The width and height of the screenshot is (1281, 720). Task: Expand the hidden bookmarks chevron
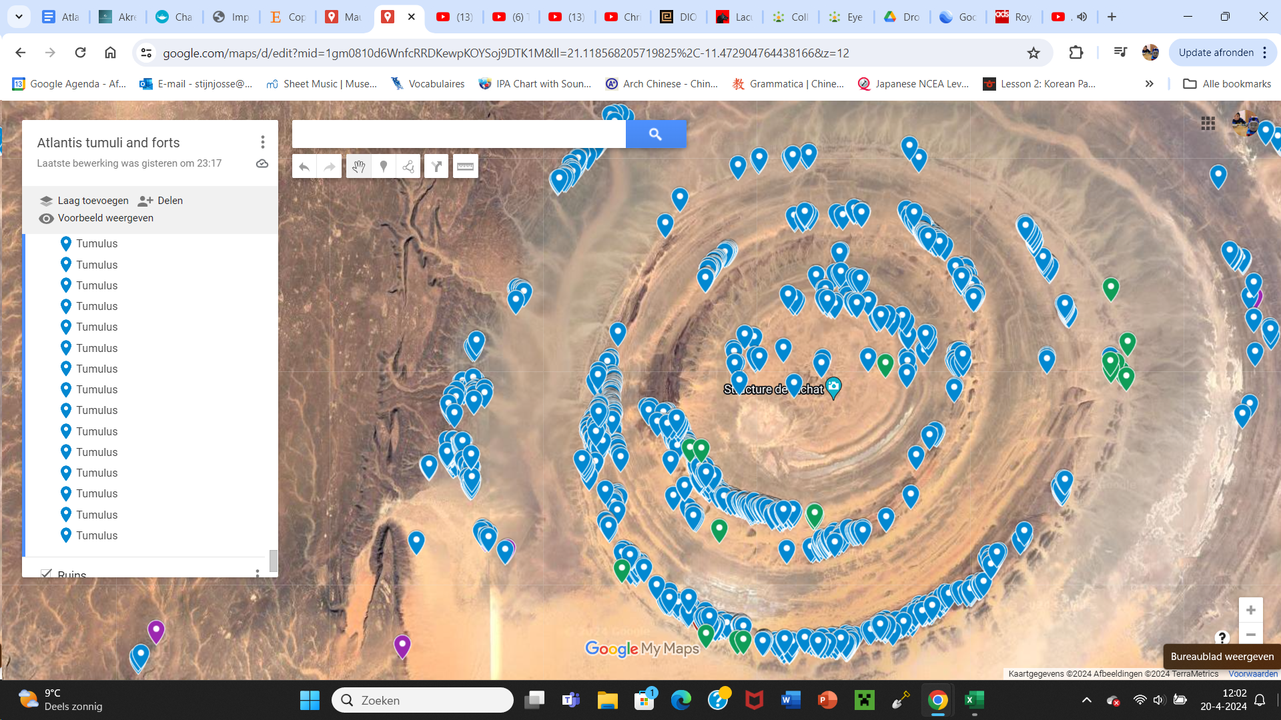tap(1149, 84)
